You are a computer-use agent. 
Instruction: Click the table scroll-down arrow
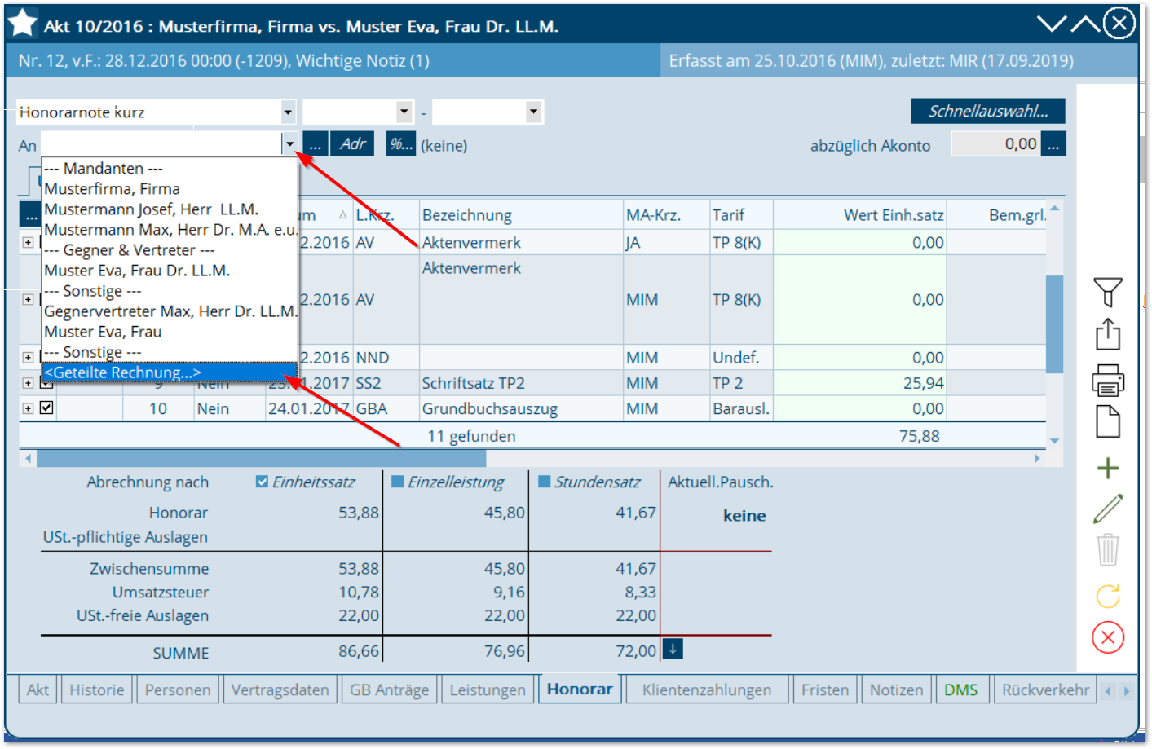pyautogui.click(x=1054, y=440)
